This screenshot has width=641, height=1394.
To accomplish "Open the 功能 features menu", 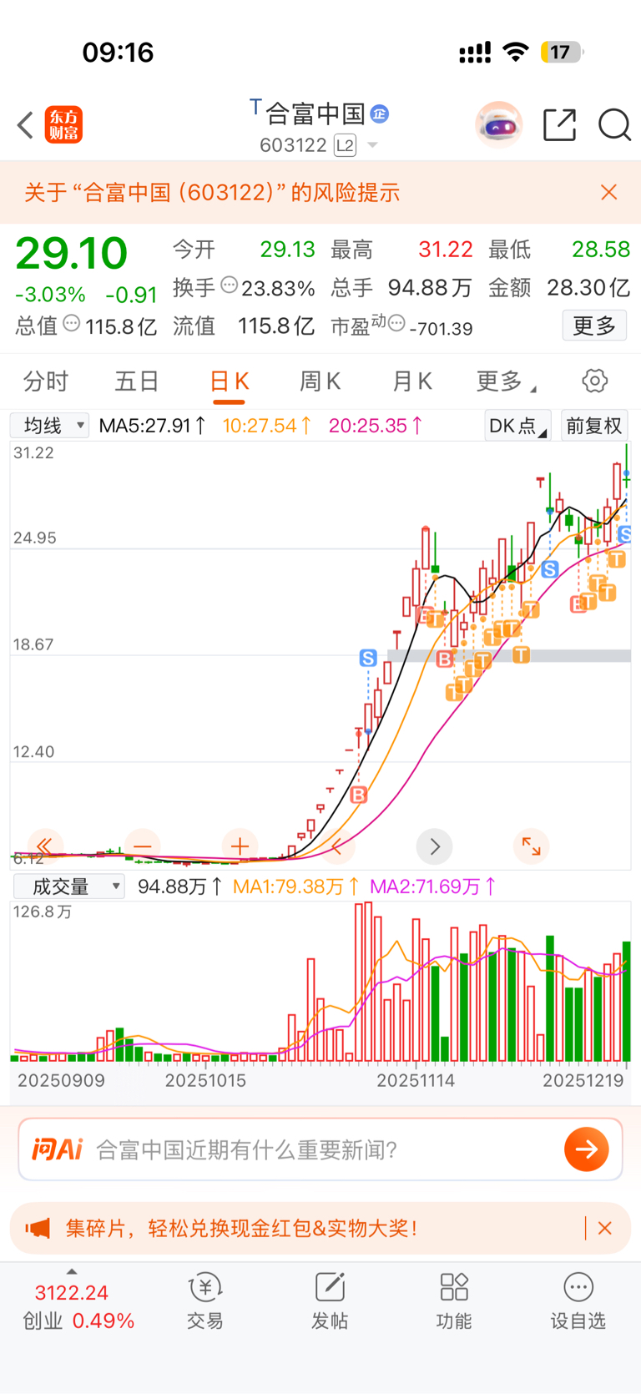I will [454, 1301].
